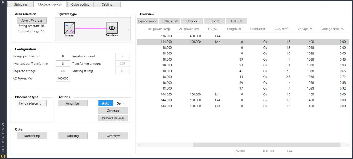Select Auto generation mode

pyautogui.click(x=106, y=103)
